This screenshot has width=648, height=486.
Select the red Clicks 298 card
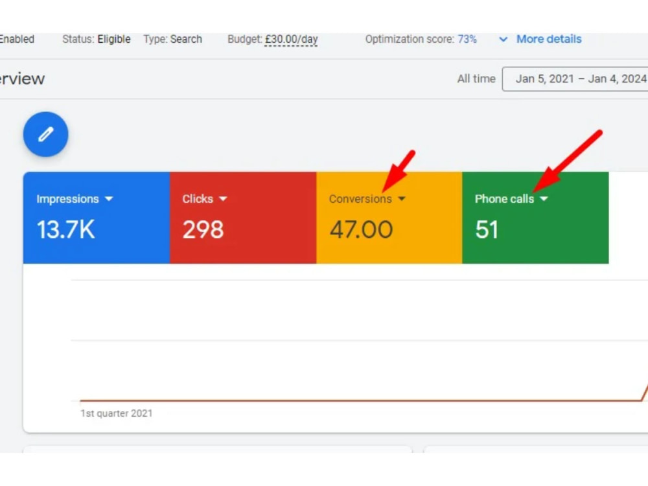pos(243,218)
